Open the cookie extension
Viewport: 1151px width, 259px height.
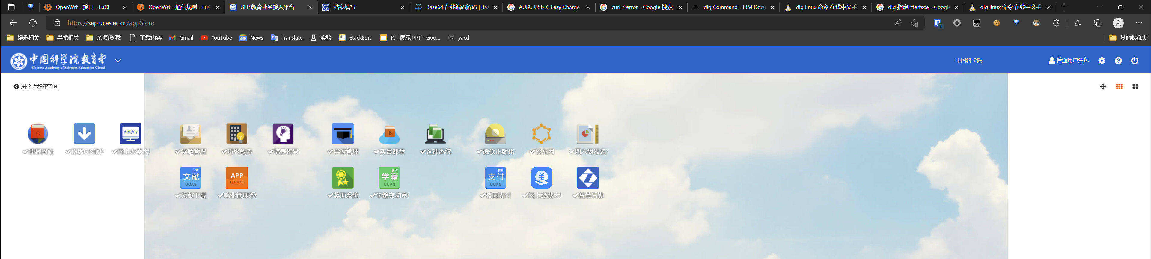pyautogui.click(x=996, y=23)
